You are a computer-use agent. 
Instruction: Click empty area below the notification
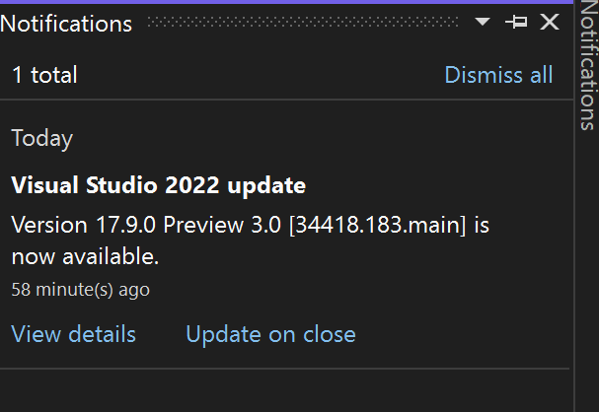284,391
